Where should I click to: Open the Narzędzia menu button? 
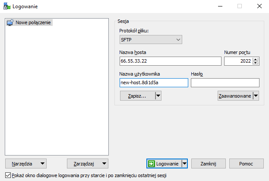tap(25, 164)
